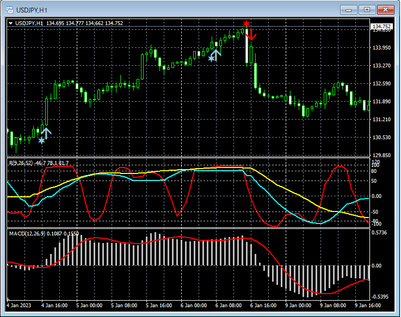The image size is (401, 317).
Task: Expand the triangle beside USDJPY,H1 chart label
Action: click(11, 23)
